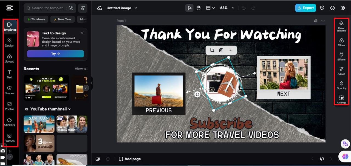351x166 pixels.
Task: Duplicate page icon above canvas
Action: click(316, 21)
